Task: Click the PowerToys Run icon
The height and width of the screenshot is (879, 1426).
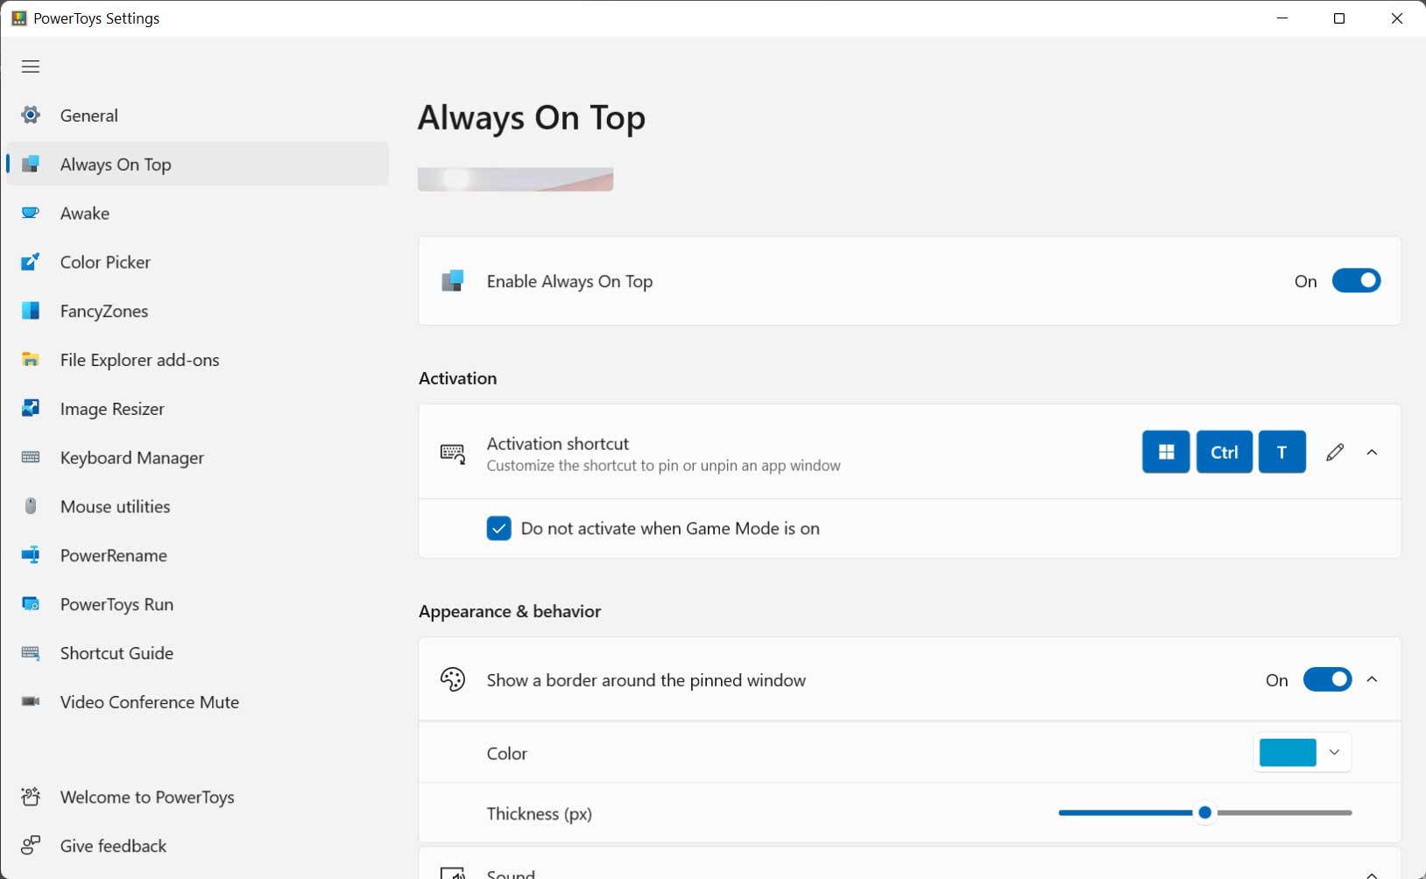Action: point(31,604)
